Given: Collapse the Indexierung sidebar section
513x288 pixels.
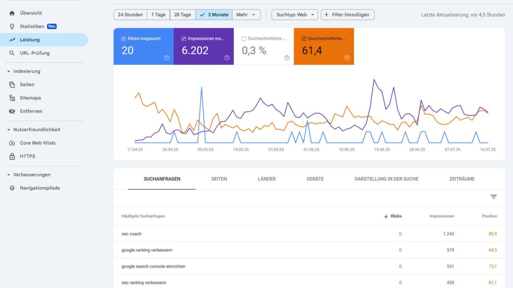Looking at the screenshot, I should (9, 71).
